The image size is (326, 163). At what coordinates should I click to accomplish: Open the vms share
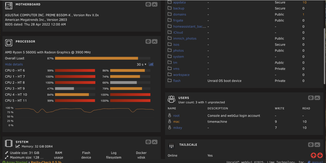[176, 68]
